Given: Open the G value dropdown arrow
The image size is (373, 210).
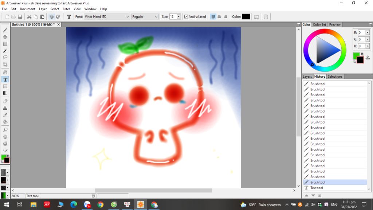Looking at the screenshot, I should coord(367,39).
